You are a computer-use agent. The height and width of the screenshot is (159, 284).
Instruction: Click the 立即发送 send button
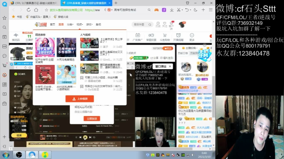coord(92,118)
